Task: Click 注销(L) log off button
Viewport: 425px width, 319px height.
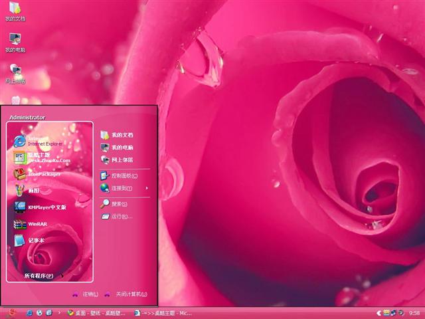Action: tap(86, 294)
